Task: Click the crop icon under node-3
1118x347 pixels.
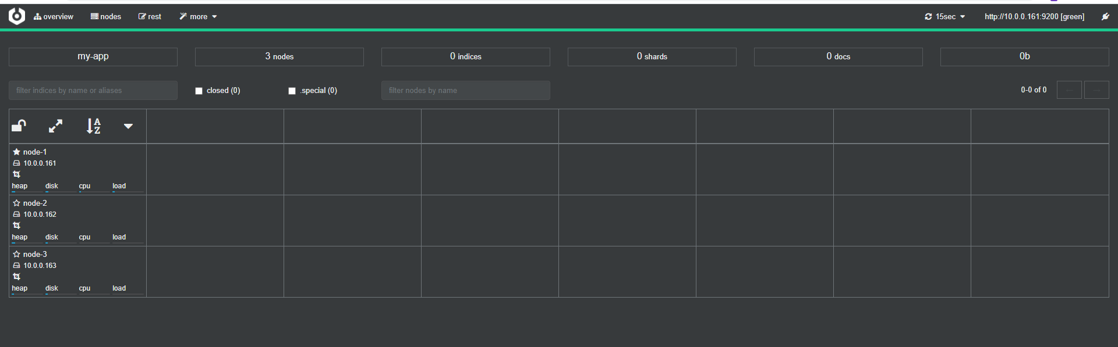Action: (16, 277)
